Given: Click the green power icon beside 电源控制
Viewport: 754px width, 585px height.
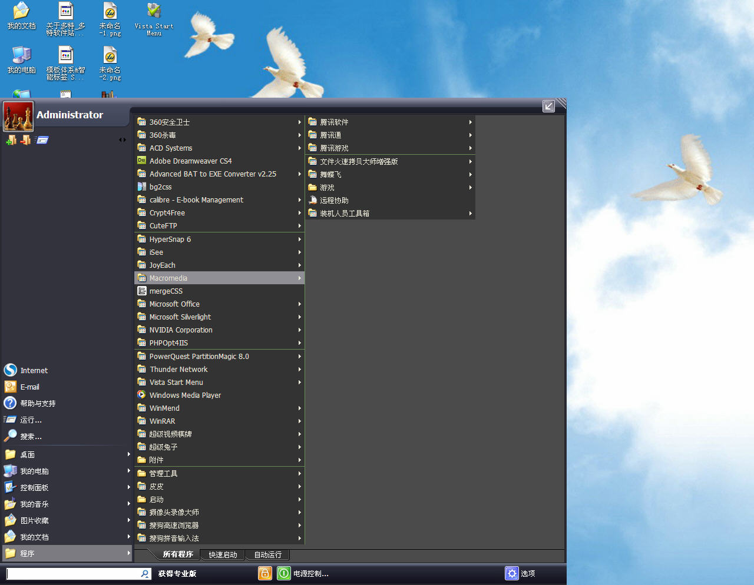Looking at the screenshot, I should pyautogui.click(x=284, y=573).
